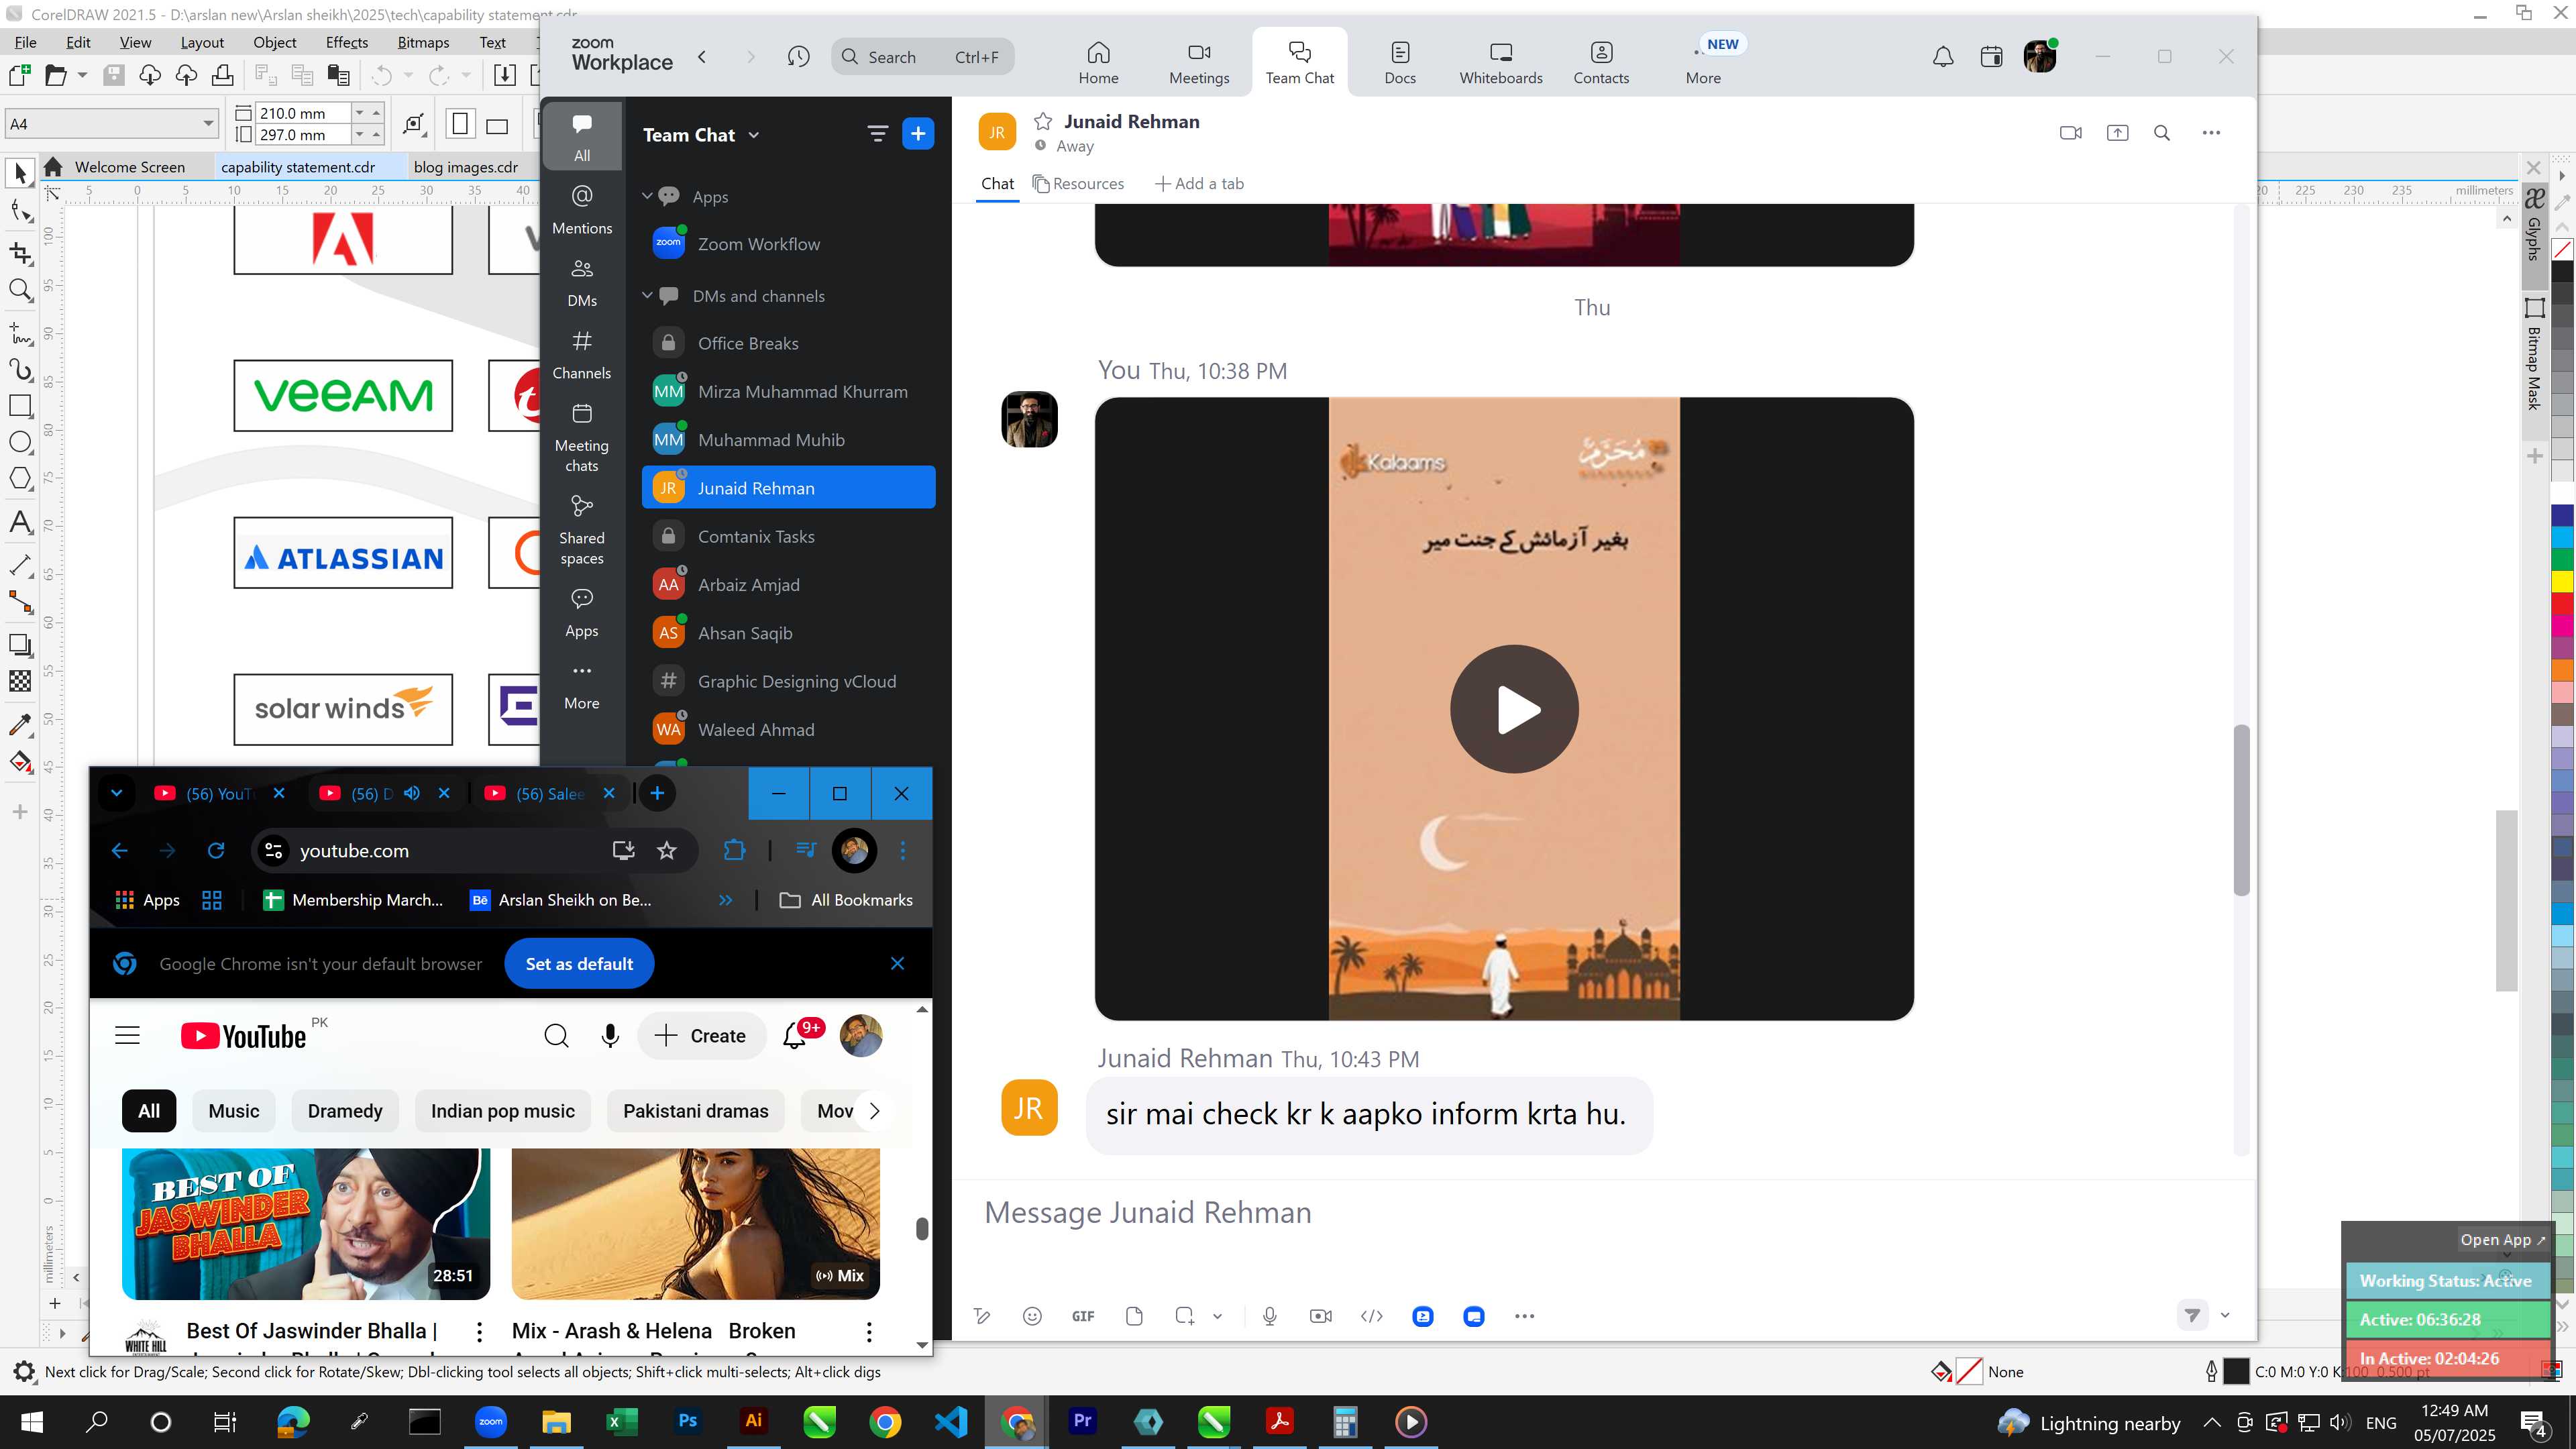This screenshot has width=2576, height=1449.
Task: Show more YouTube category chips arrow
Action: pos(875,1111)
